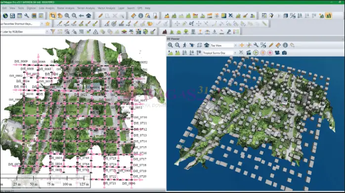Open the Digitizer menu
The width and height of the screenshot is (345, 193).
tap(31, 8)
